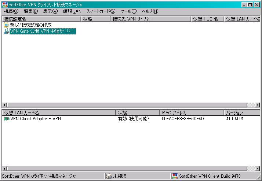Maximize the SoftEther VPN window

tap(250, 5)
